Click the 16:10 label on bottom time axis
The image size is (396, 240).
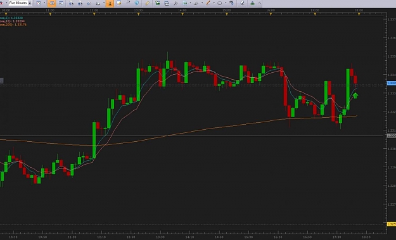point(278,237)
